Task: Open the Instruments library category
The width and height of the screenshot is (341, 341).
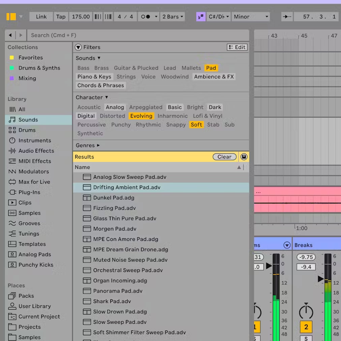Action: click(38, 141)
